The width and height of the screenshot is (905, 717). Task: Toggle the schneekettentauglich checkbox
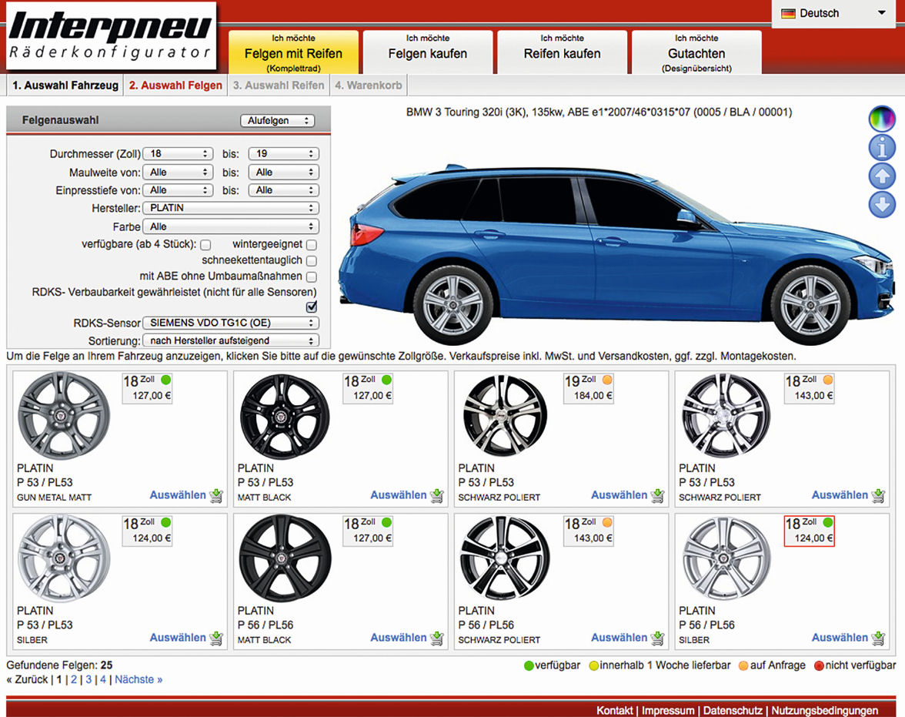coord(312,261)
